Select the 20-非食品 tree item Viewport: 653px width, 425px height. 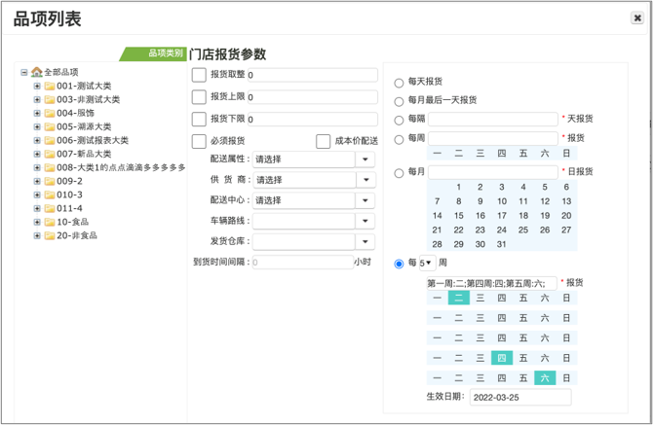click(x=77, y=235)
